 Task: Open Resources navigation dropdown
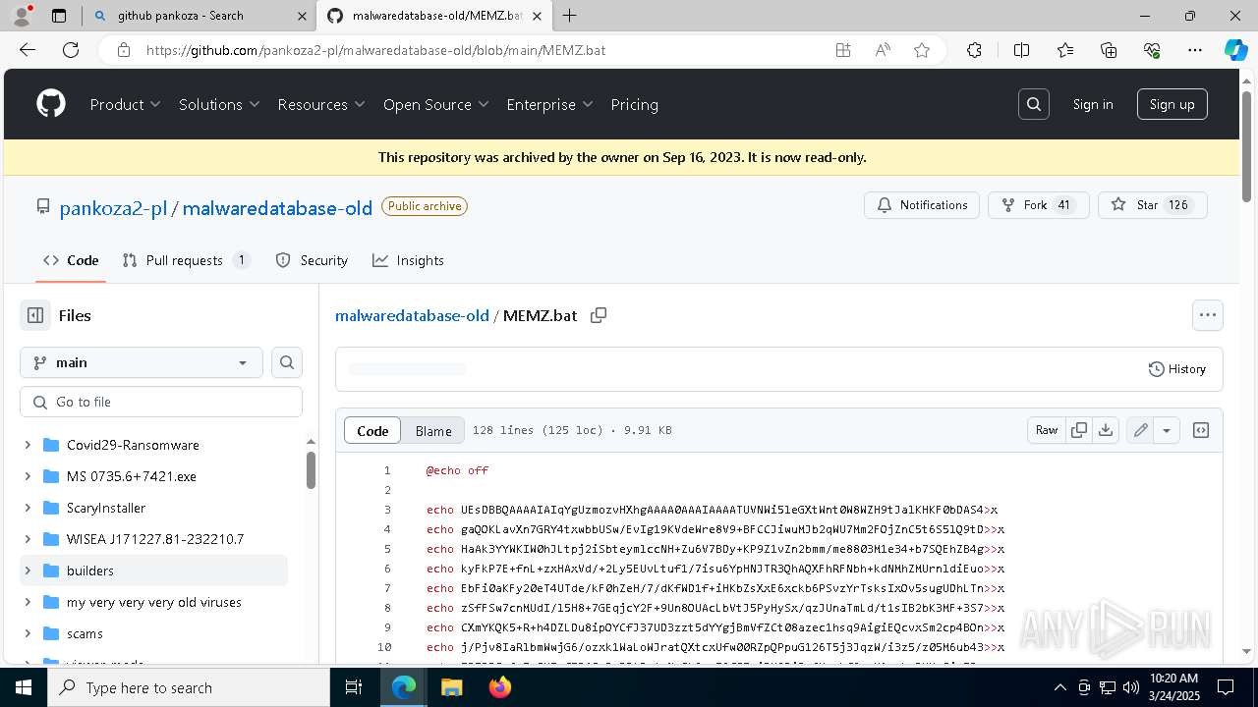[x=321, y=104]
